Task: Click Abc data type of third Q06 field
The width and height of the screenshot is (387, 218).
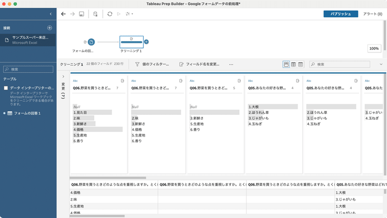Action: tap(192, 81)
